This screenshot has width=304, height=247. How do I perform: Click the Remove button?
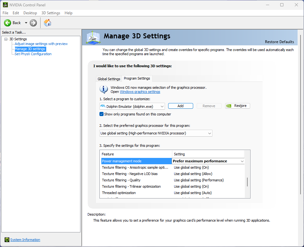coord(209,106)
